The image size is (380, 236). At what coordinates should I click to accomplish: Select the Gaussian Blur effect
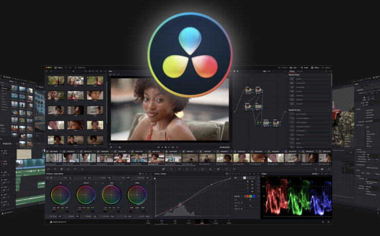[309, 87]
